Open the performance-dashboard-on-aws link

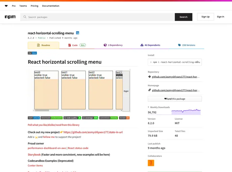coord(47,148)
